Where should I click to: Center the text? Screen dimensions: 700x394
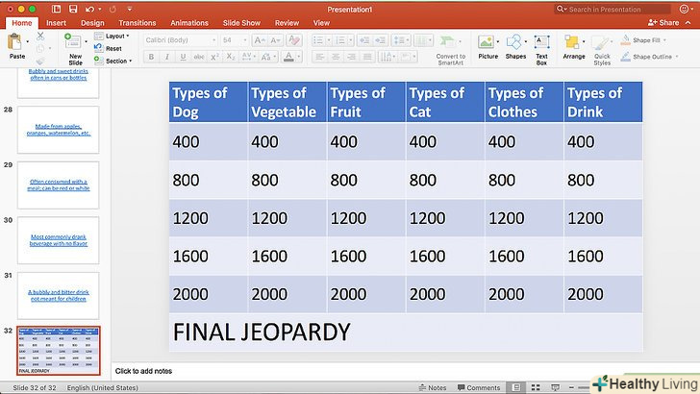[336, 57]
